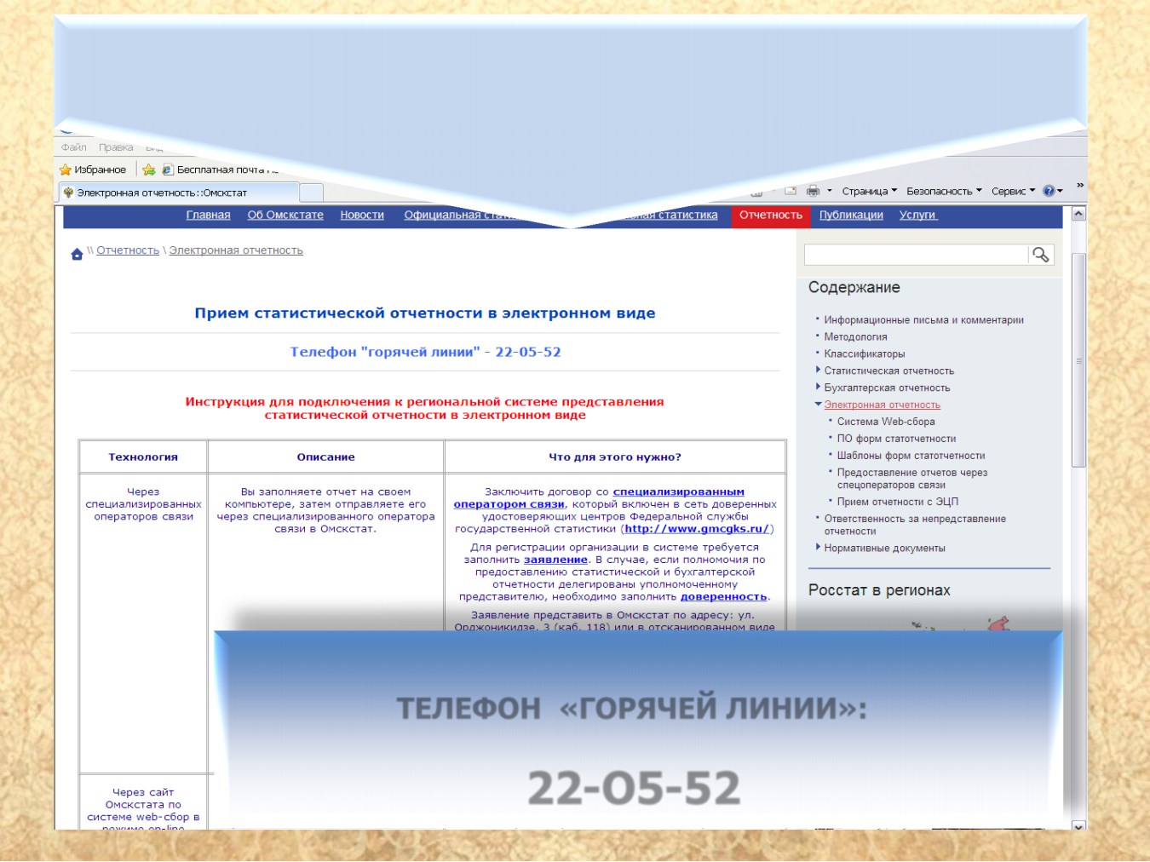Open Предоставление отчетов через спецоператоров связи
1150x862 pixels.
coord(912,479)
